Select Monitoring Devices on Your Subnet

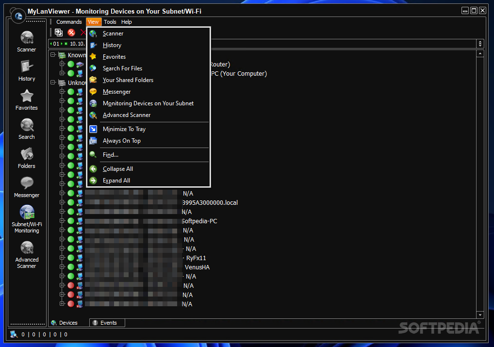[148, 103]
